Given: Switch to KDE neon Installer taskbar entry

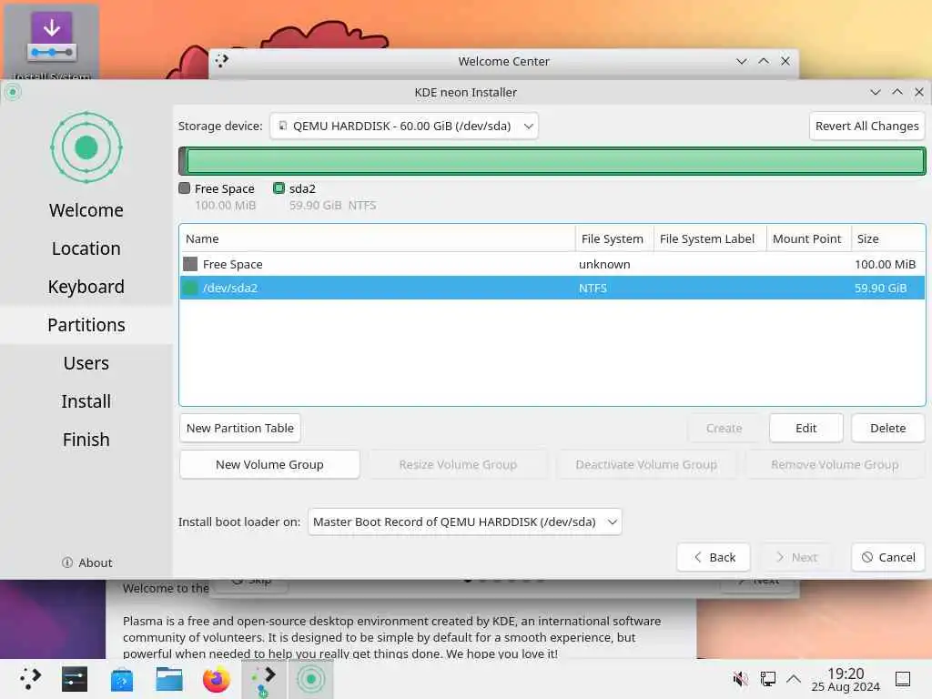Looking at the screenshot, I should tap(311, 679).
